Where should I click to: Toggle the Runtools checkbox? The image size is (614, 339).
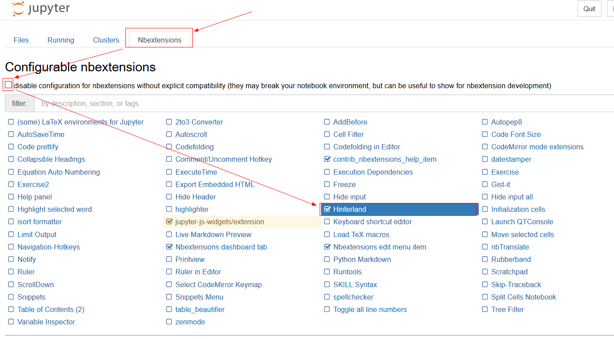327,272
